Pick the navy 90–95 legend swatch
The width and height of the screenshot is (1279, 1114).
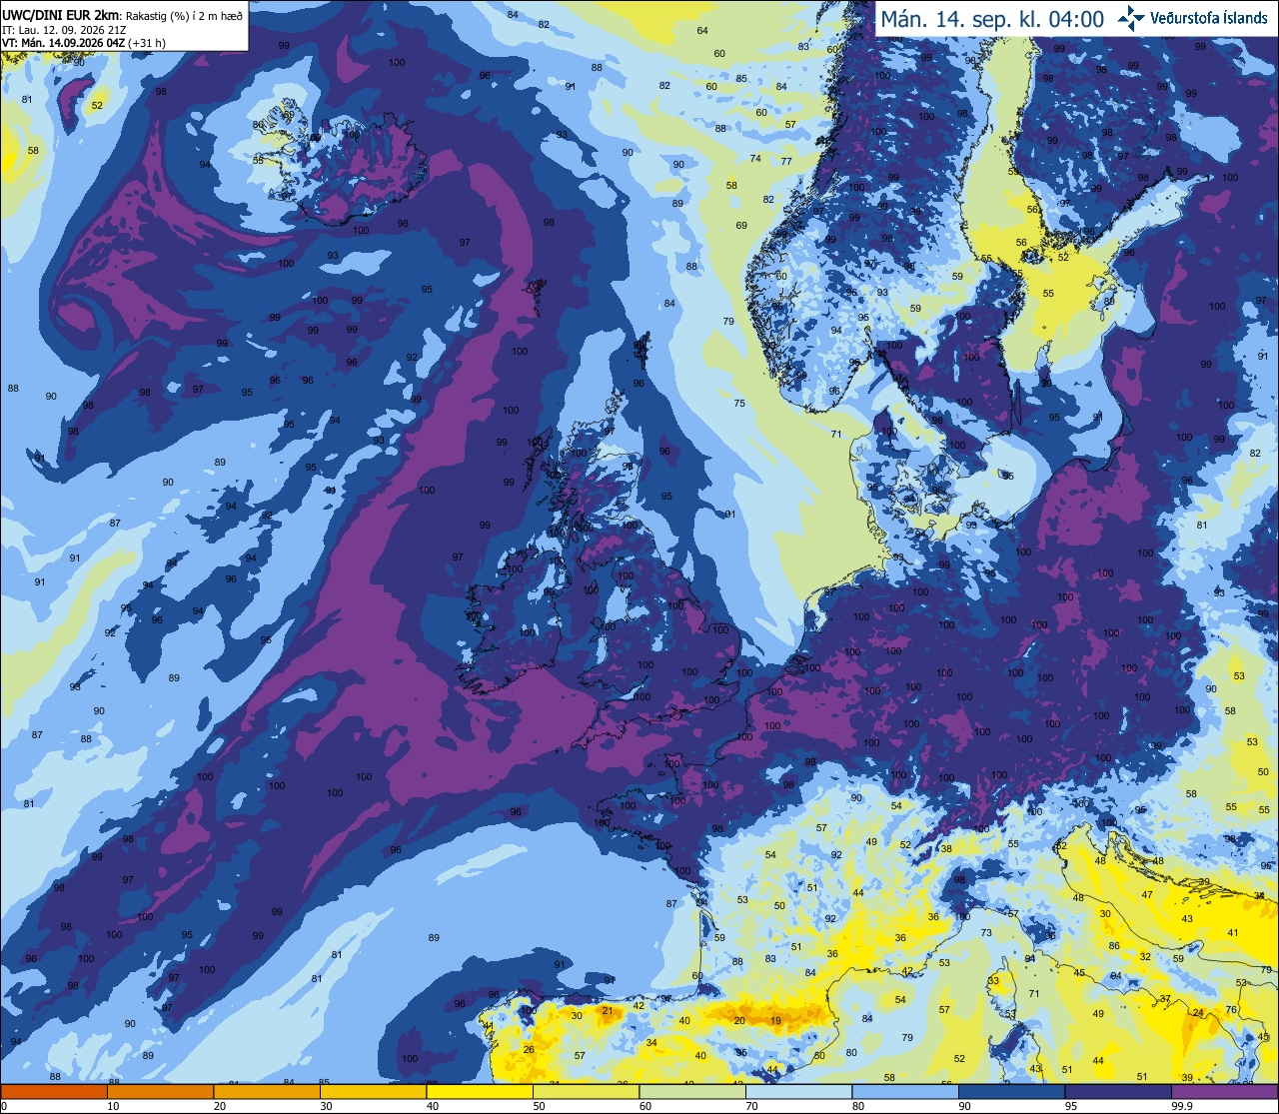(x=1011, y=1091)
